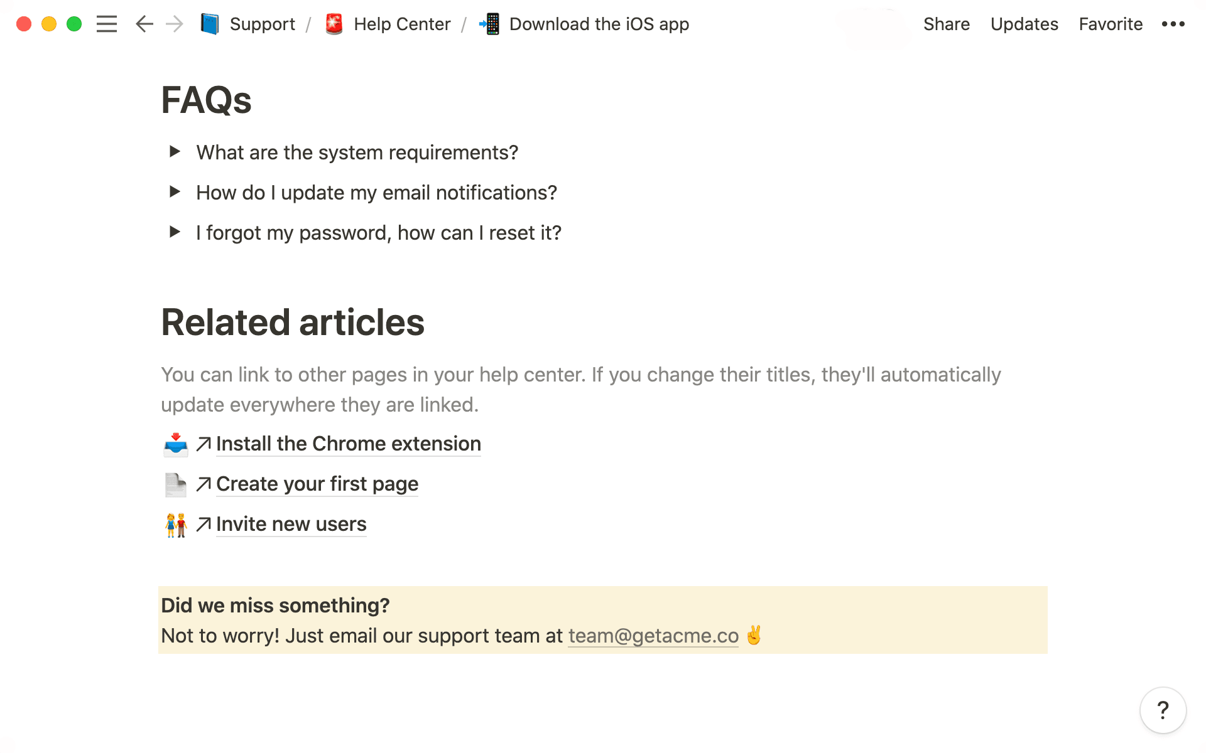The width and height of the screenshot is (1206, 753).
Task: Click the team@getacme.co email link
Action: click(653, 636)
